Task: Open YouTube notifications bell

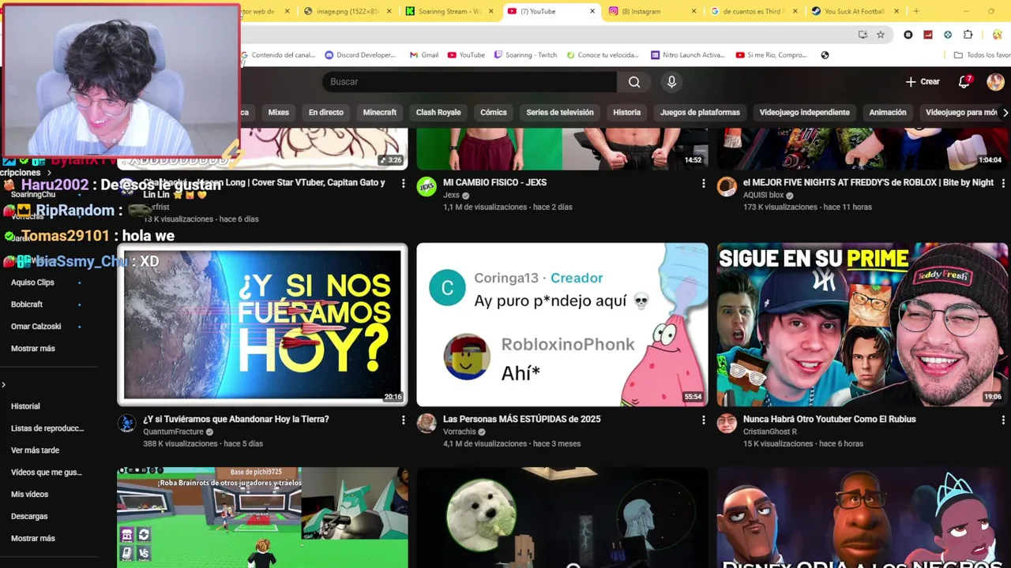Action: coord(964,82)
